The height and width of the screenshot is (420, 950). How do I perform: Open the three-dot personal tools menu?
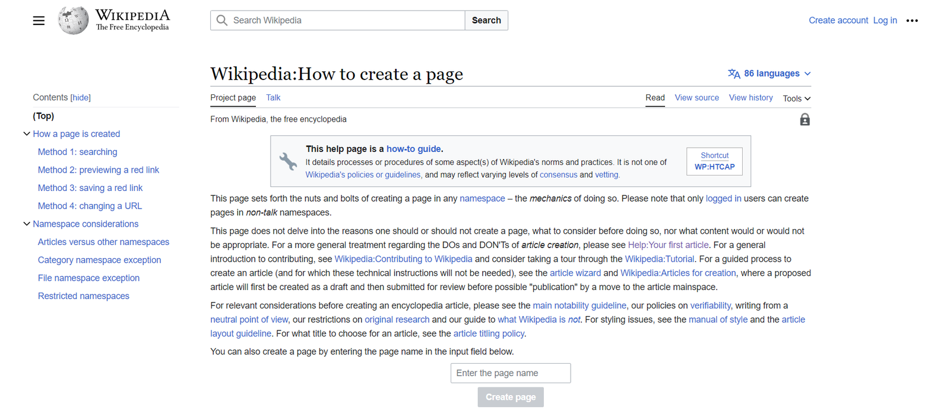click(x=912, y=21)
